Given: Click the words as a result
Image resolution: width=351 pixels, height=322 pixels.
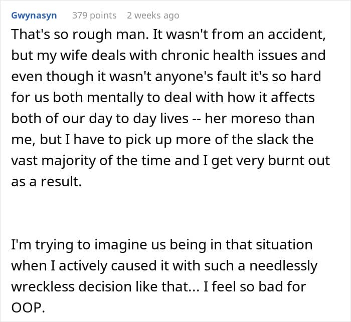Looking at the screenshot, I should (x=46, y=181).
